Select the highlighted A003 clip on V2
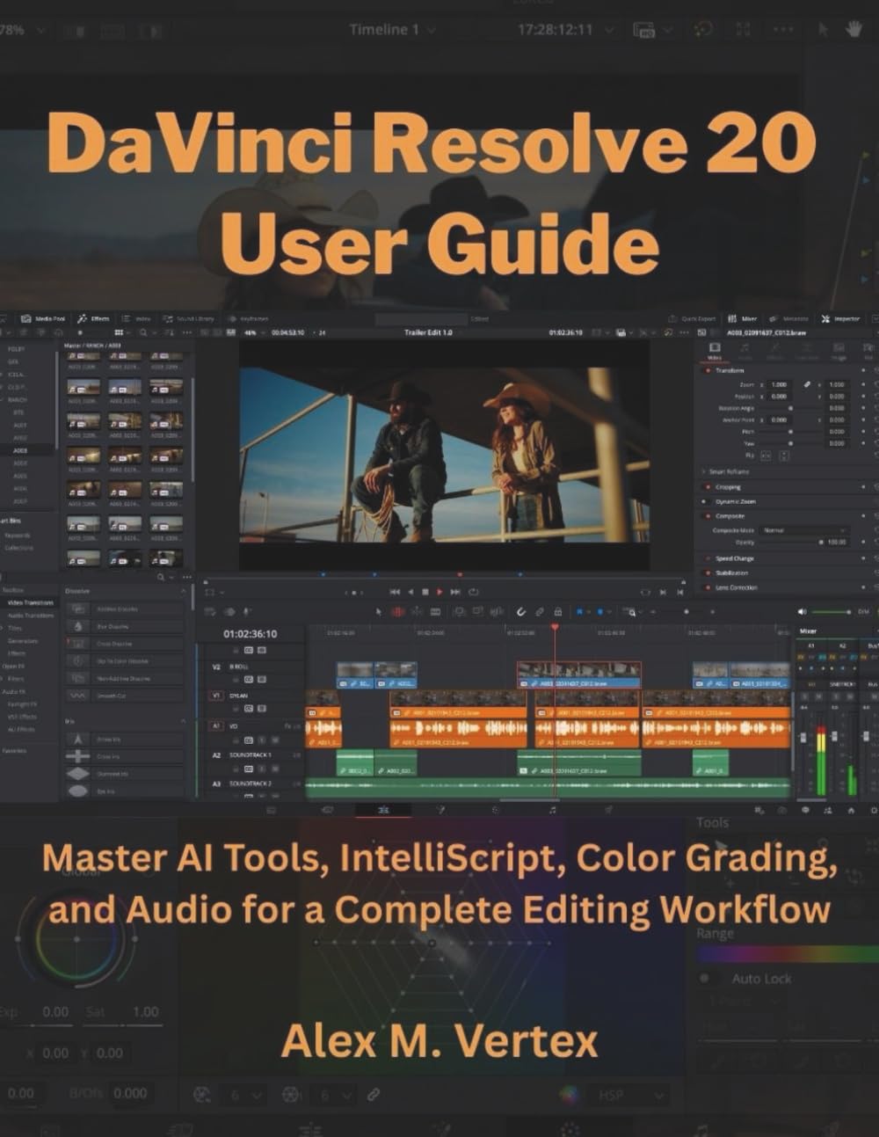 (x=578, y=674)
